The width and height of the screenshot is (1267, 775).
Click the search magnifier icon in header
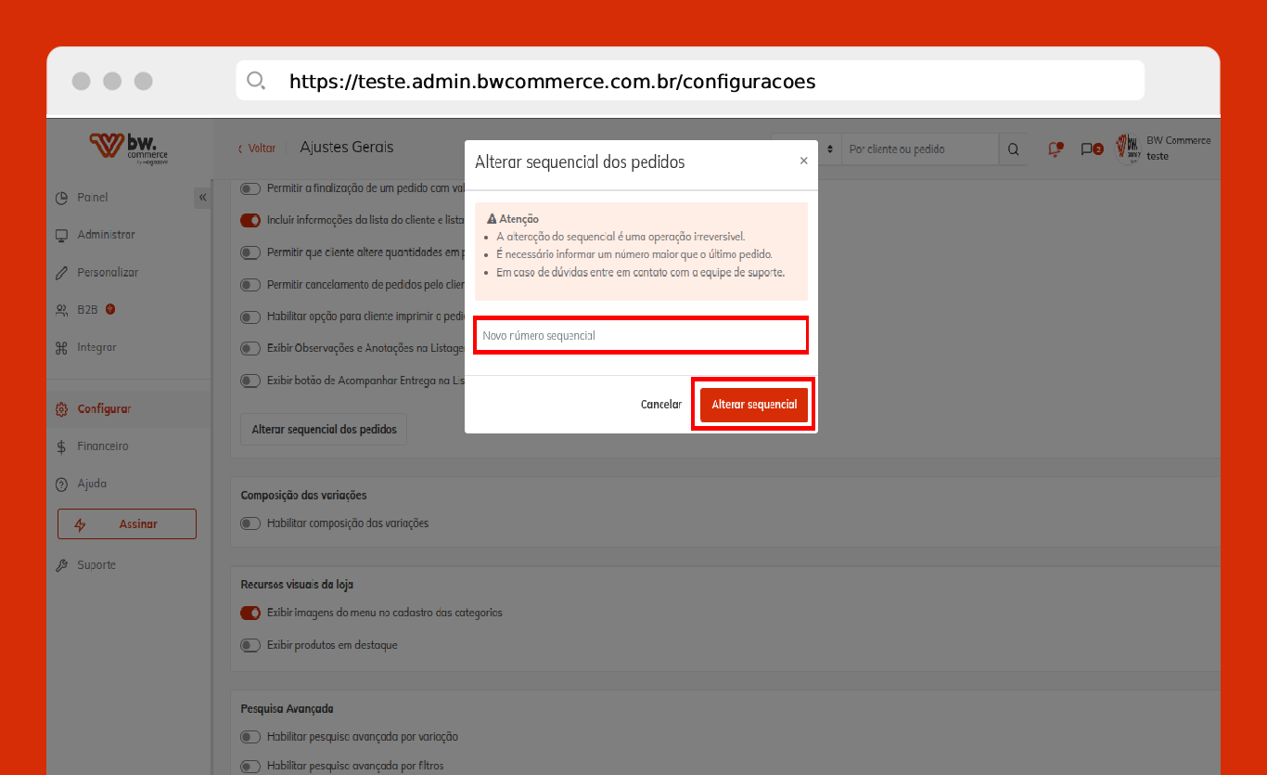click(1013, 149)
